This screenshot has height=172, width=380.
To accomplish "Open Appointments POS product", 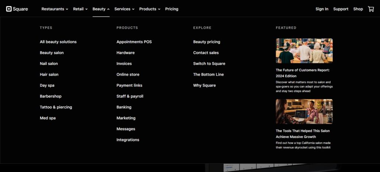I will pyautogui.click(x=134, y=42).
